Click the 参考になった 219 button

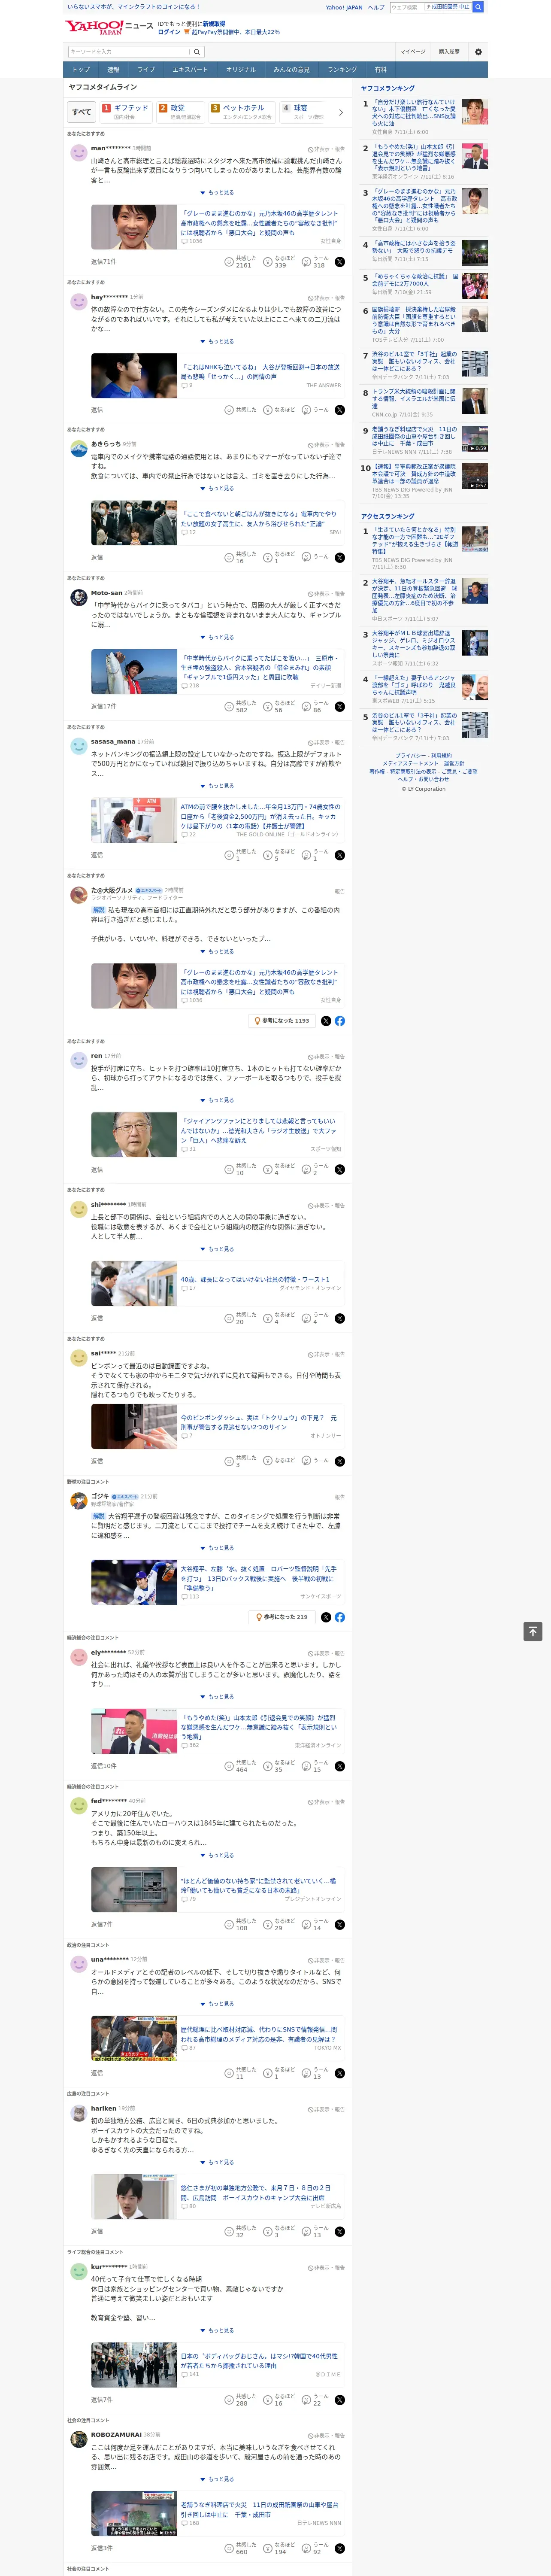[282, 1617]
